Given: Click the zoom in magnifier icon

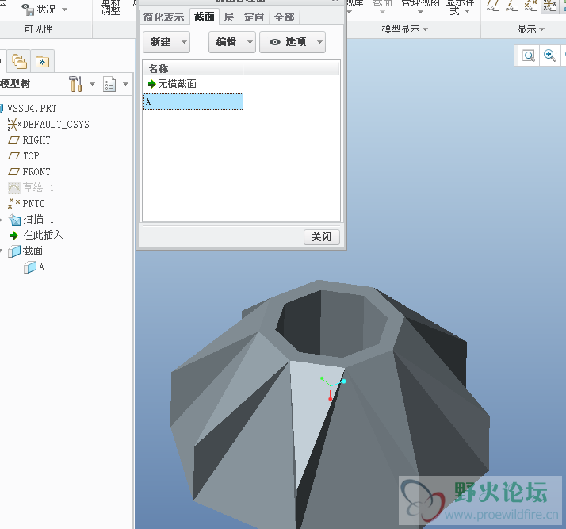Looking at the screenshot, I should click(x=550, y=56).
